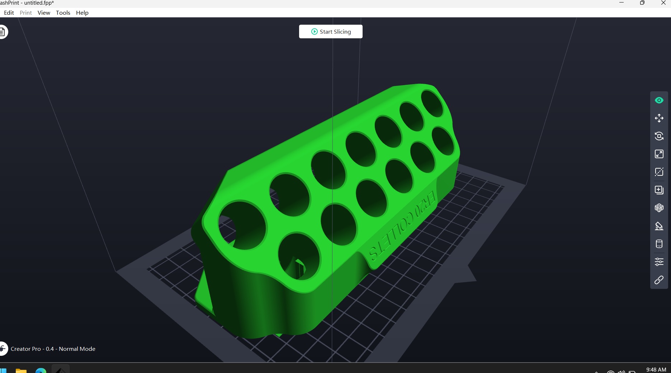Open the Edit menu
Image resolution: width=671 pixels, height=373 pixels.
pyautogui.click(x=9, y=13)
